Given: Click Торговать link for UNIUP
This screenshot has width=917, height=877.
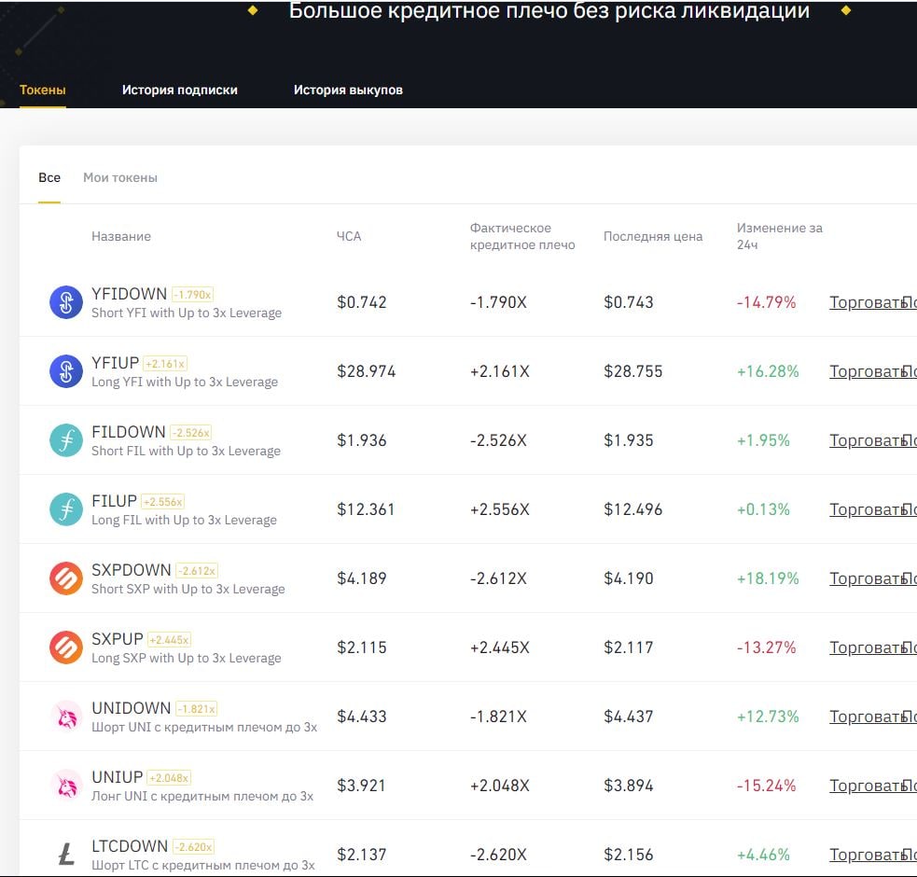Looking at the screenshot, I should [868, 786].
